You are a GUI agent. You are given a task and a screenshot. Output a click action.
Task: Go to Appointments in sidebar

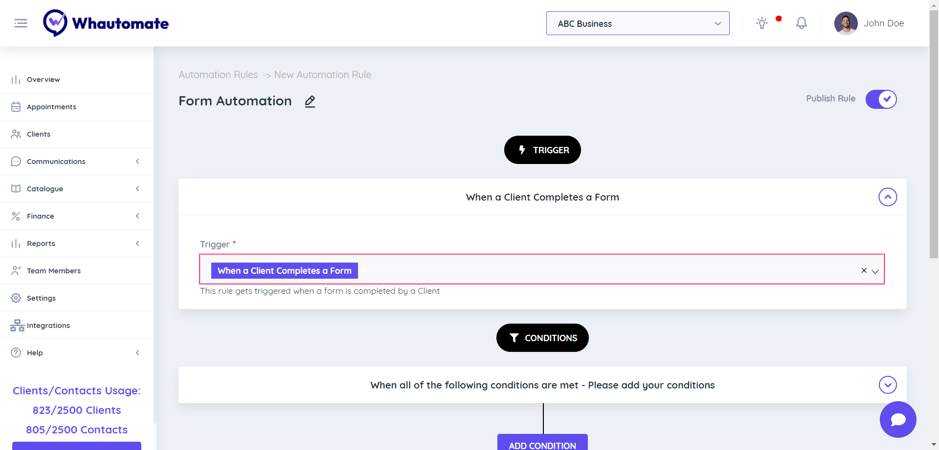coord(51,107)
